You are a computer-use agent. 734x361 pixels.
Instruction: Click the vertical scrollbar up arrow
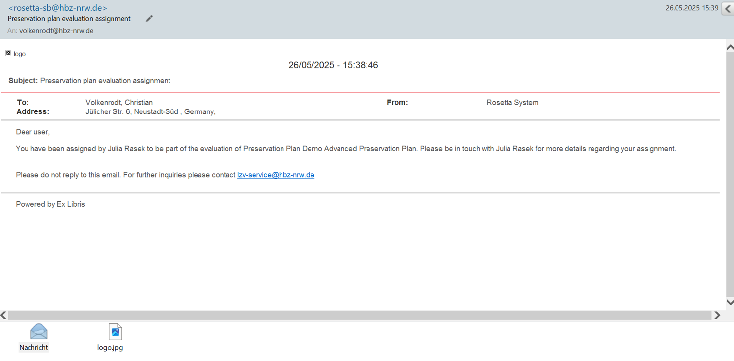[x=730, y=48]
